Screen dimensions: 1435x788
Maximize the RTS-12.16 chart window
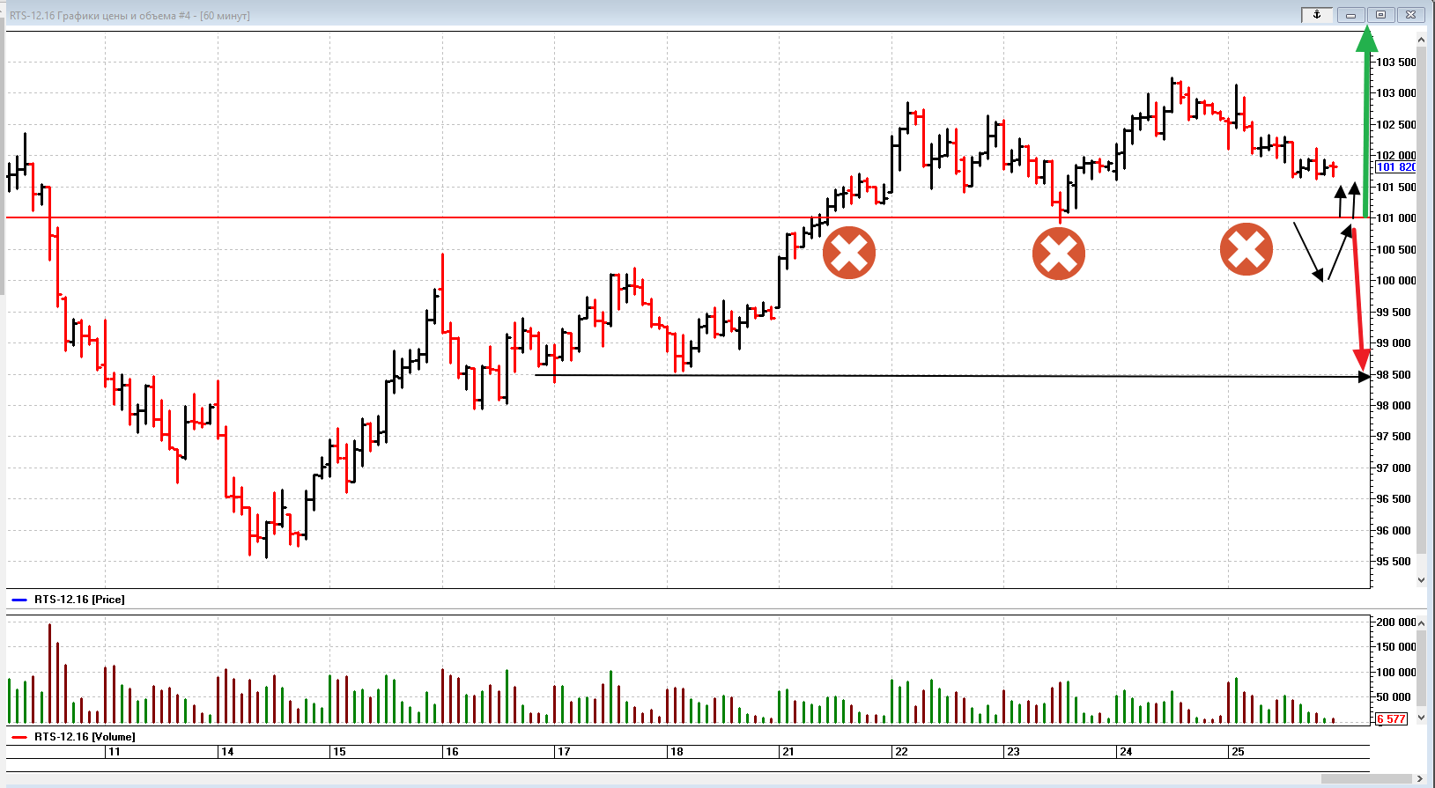tap(1380, 15)
